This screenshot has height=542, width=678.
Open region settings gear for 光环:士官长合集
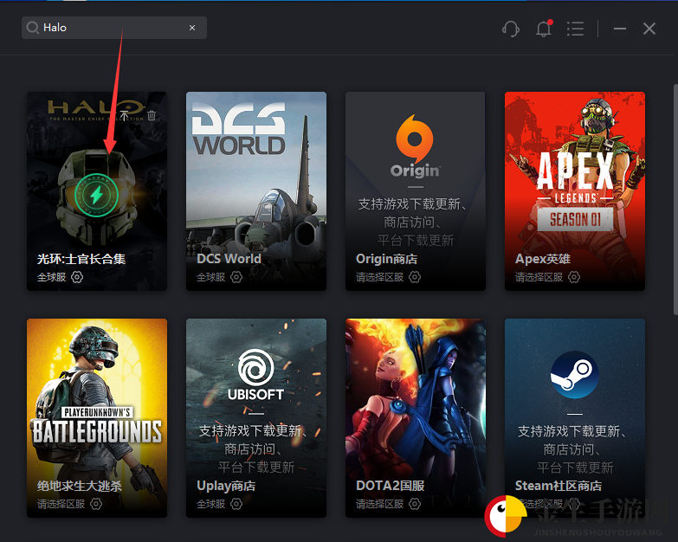point(77,277)
